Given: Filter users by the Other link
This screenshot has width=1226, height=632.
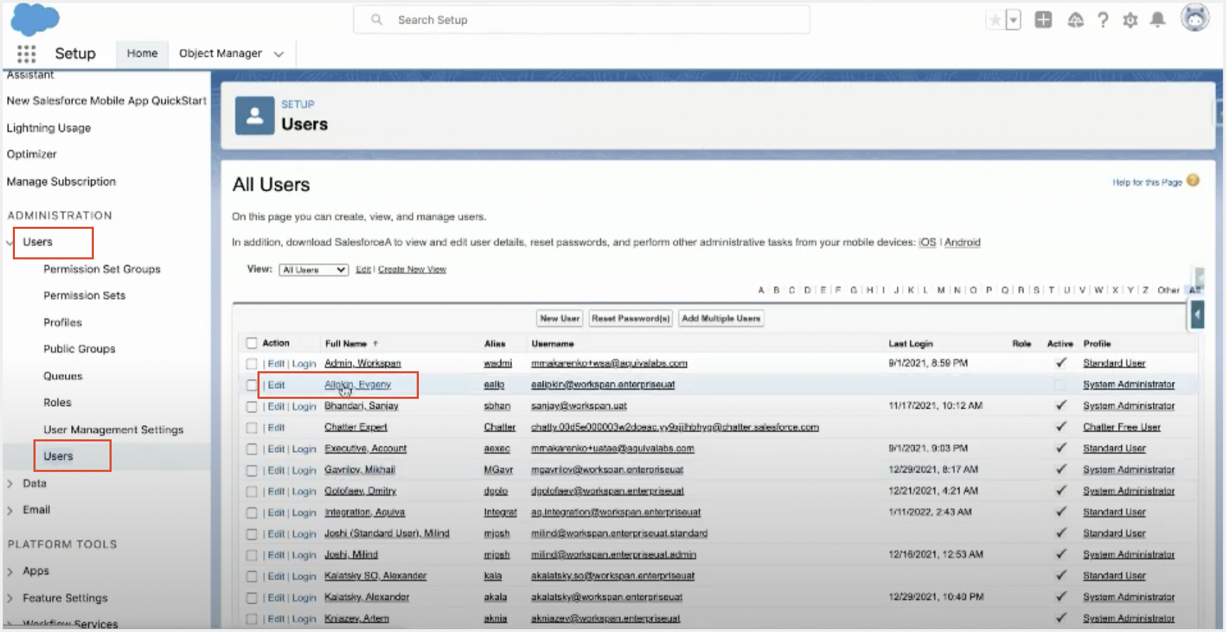Looking at the screenshot, I should click(x=1168, y=290).
